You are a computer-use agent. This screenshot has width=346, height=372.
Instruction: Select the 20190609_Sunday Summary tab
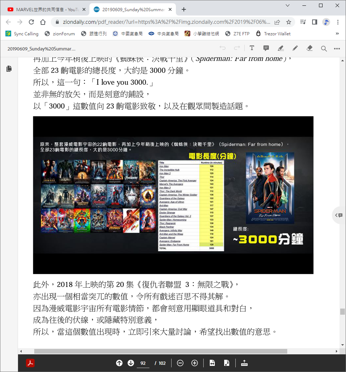coord(133,9)
